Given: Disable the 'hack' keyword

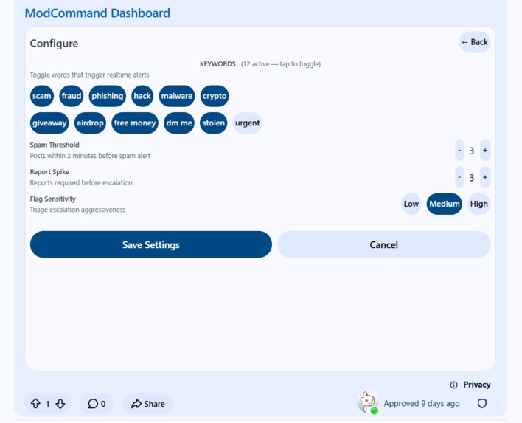Looking at the screenshot, I should pos(142,96).
